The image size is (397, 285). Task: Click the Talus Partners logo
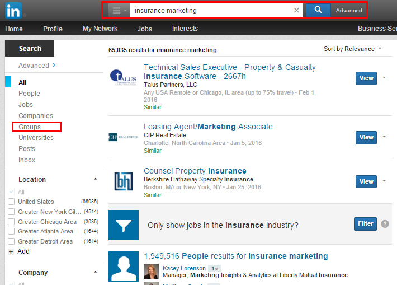click(x=124, y=78)
